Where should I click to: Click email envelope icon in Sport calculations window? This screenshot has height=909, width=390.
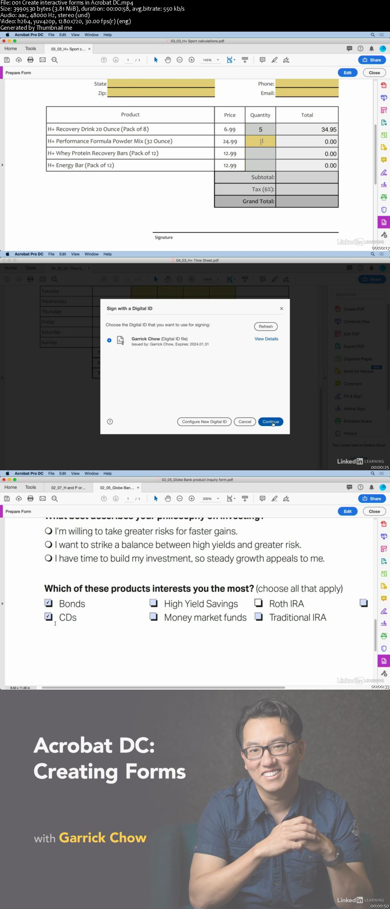[x=43, y=60]
